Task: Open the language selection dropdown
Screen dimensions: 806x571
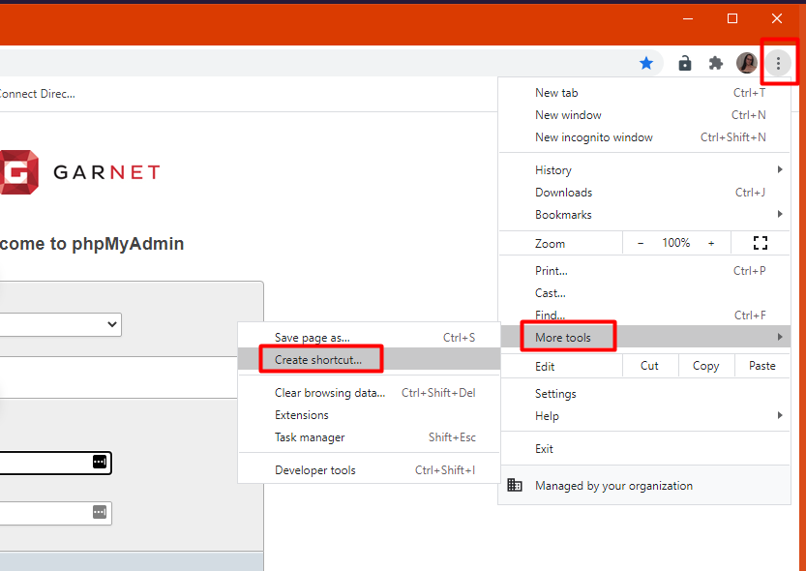Action: [x=60, y=324]
